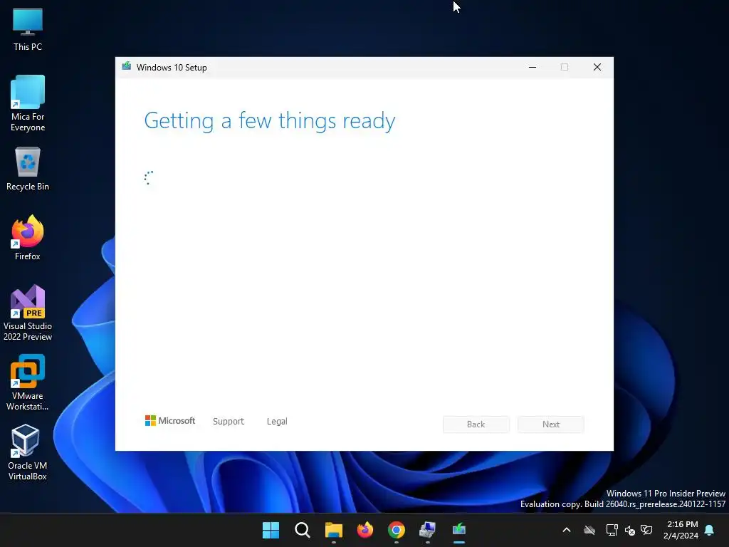Switch to Firefox in taskbar
The image size is (729, 547).
pos(365,530)
